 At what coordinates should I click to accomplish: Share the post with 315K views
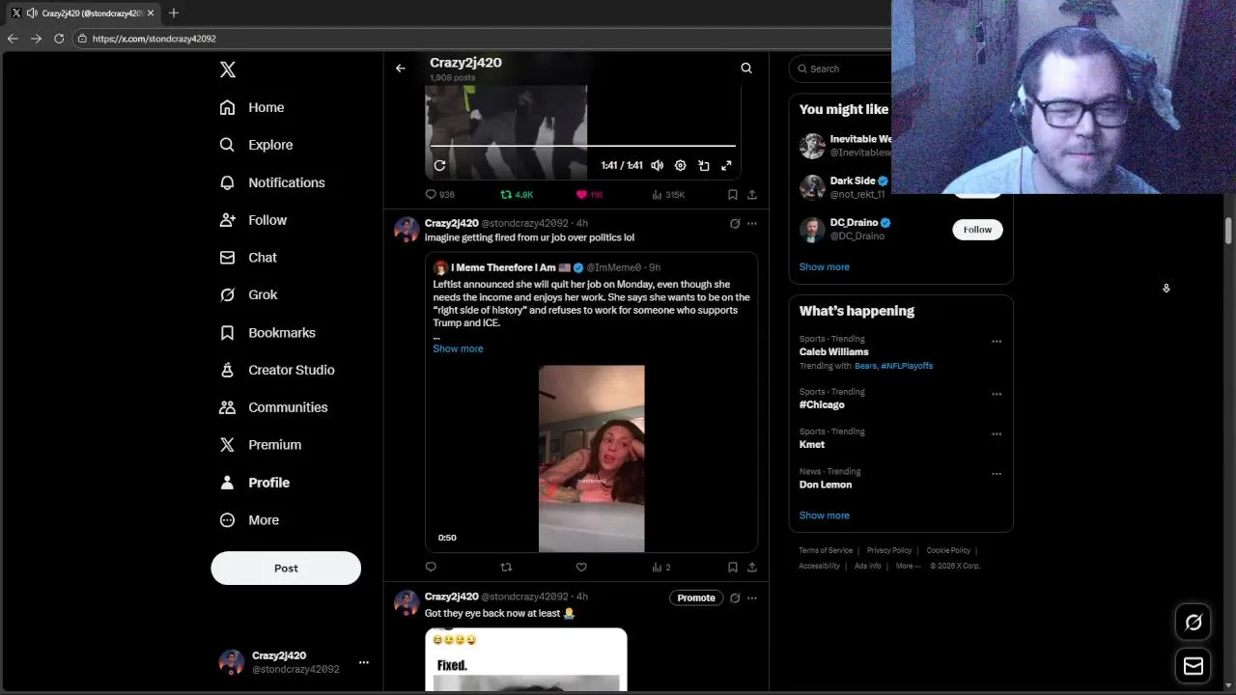tap(752, 195)
